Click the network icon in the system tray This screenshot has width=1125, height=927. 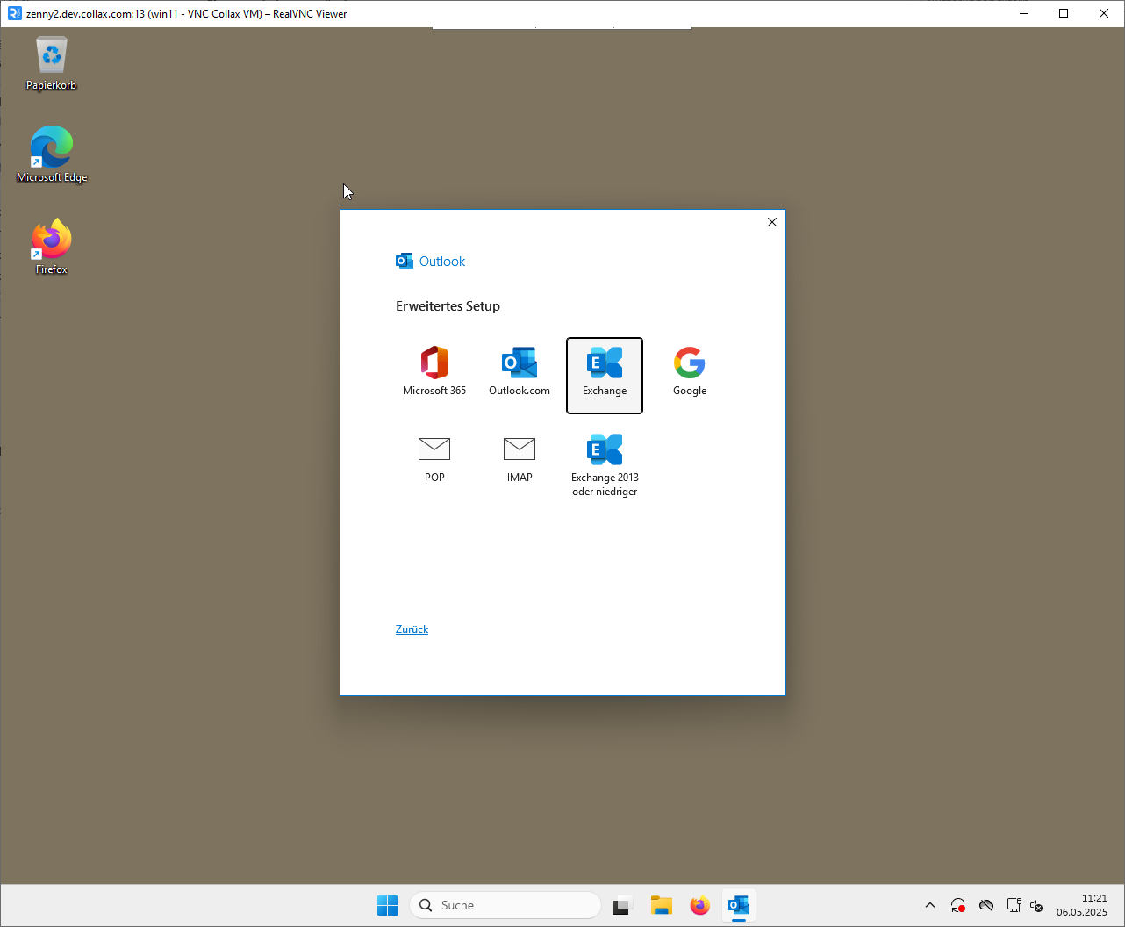(1014, 905)
